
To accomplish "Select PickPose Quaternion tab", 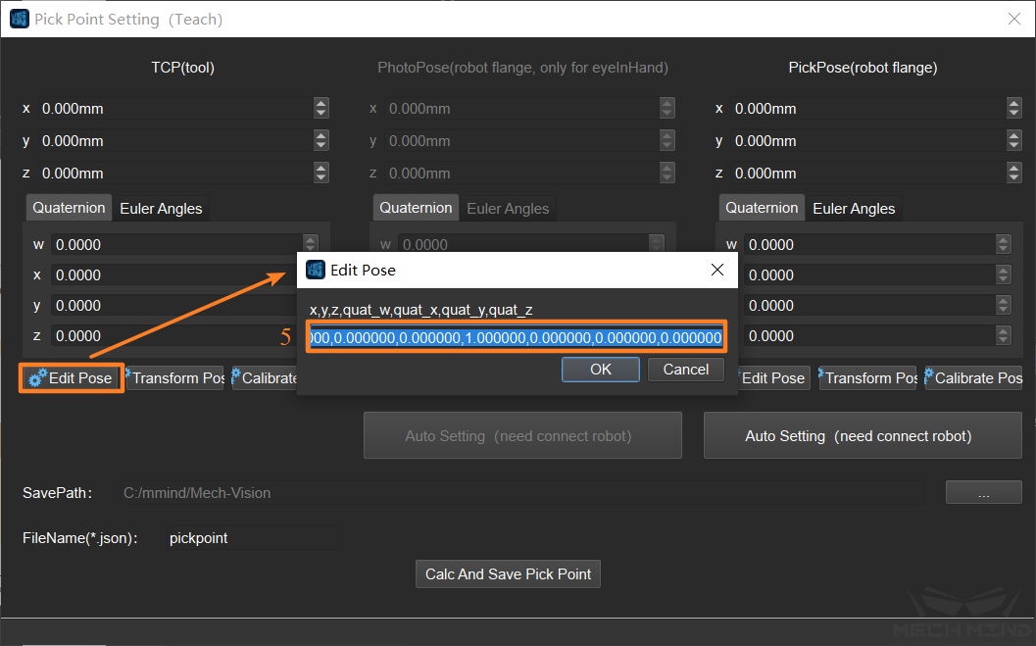I will [762, 209].
